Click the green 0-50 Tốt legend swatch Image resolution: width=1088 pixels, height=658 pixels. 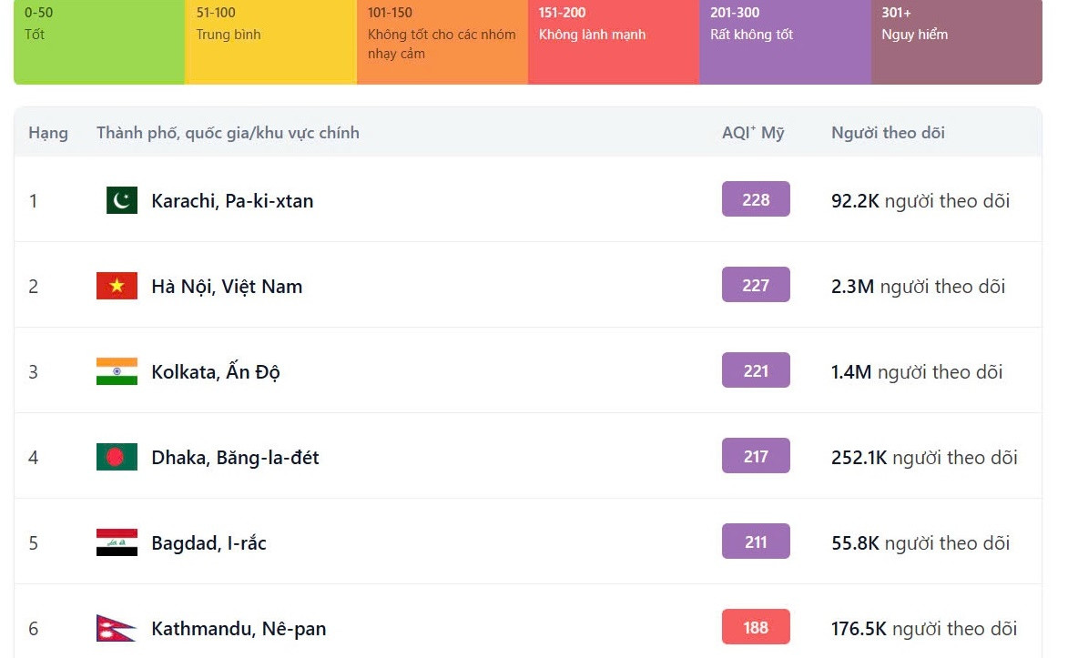tap(99, 42)
